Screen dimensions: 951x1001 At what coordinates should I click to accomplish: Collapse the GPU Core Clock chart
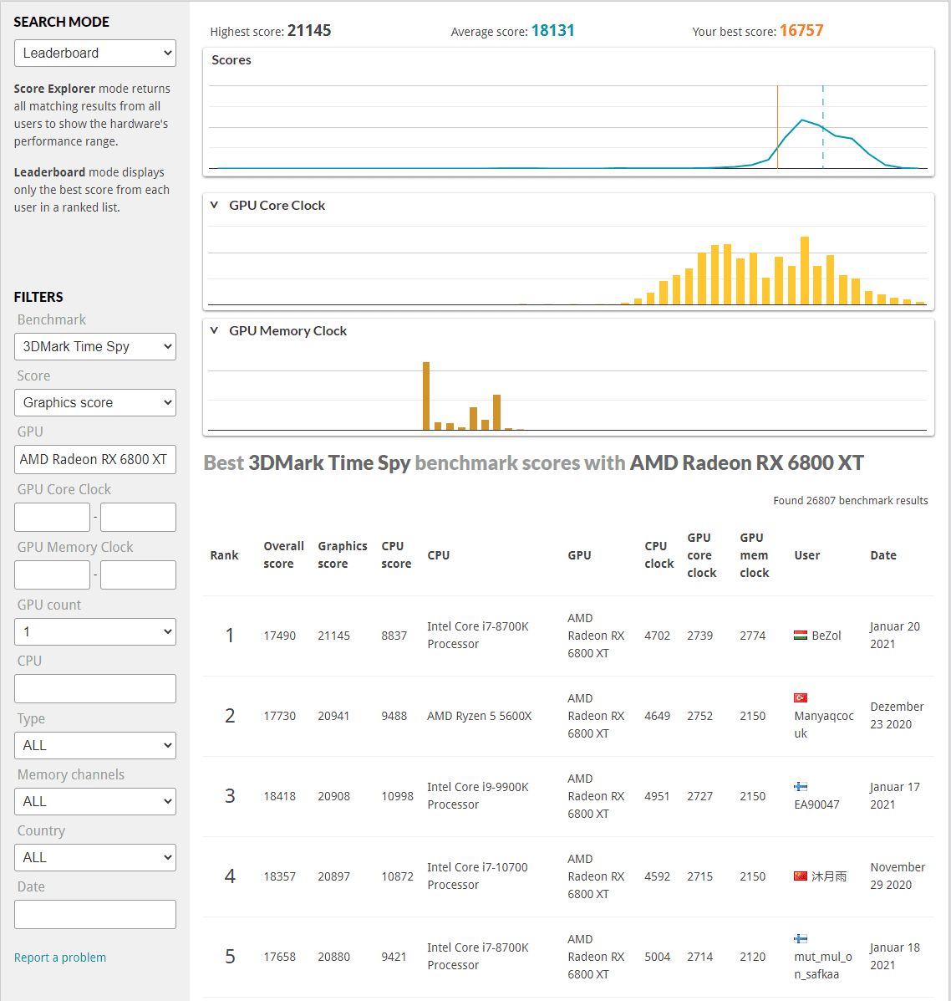coord(214,205)
